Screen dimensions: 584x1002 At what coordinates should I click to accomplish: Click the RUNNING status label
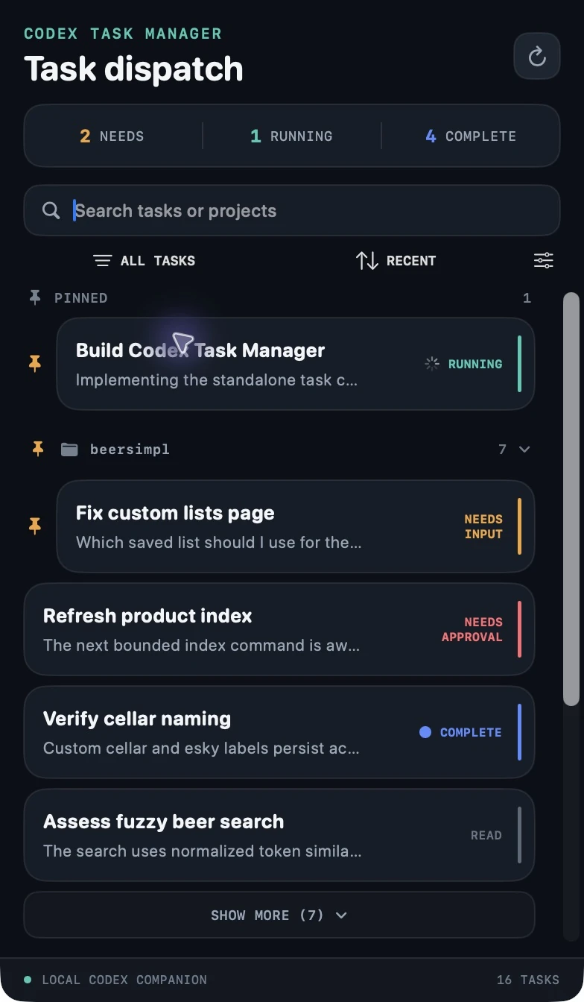pyautogui.click(x=475, y=364)
